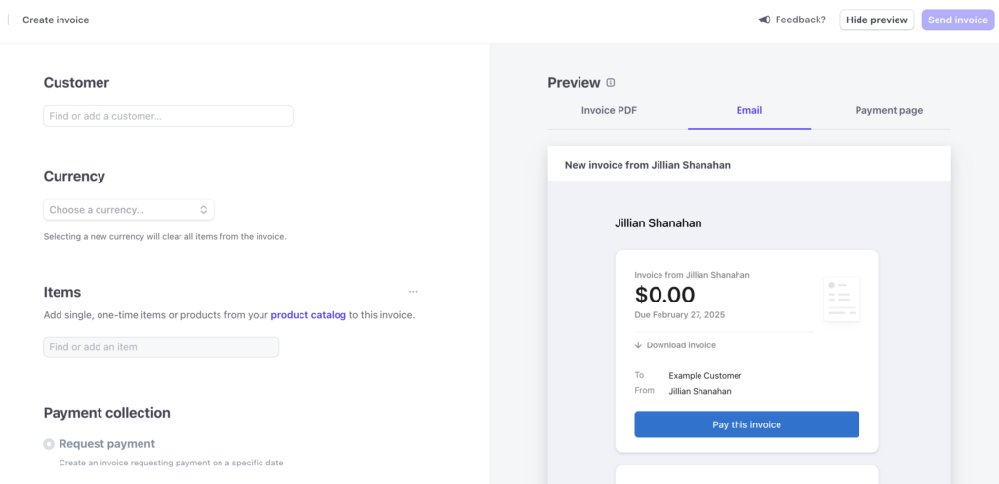This screenshot has width=999, height=484.
Task: Click the Hide preview button
Action: coord(877,20)
